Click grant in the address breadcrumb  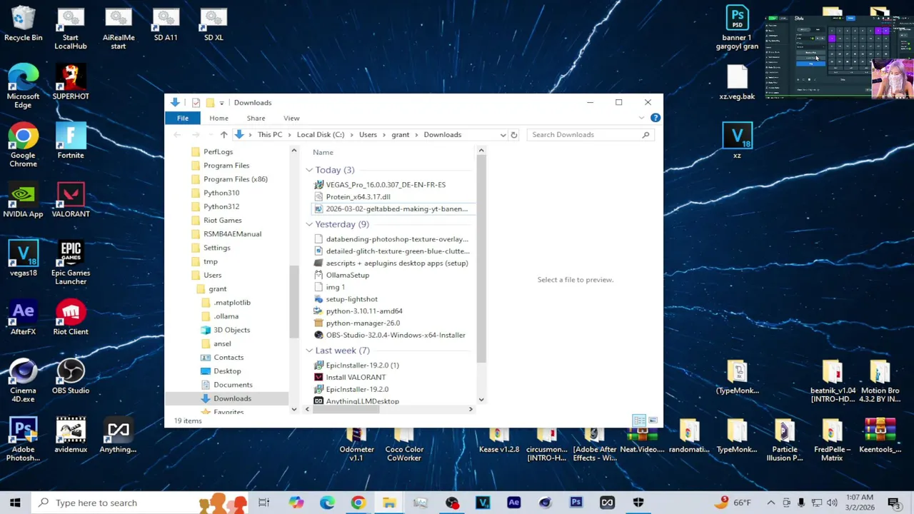(x=400, y=134)
